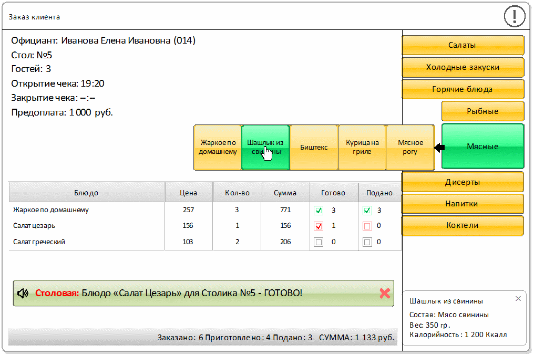Image resolution: width=534 pixels, height=356 pixels.
Task: Check Готово checkbox for Салат греческий
Action: [x=319, y=242]
